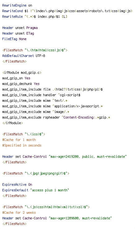Click the ExpiresActive On directive

coord(17,185)
